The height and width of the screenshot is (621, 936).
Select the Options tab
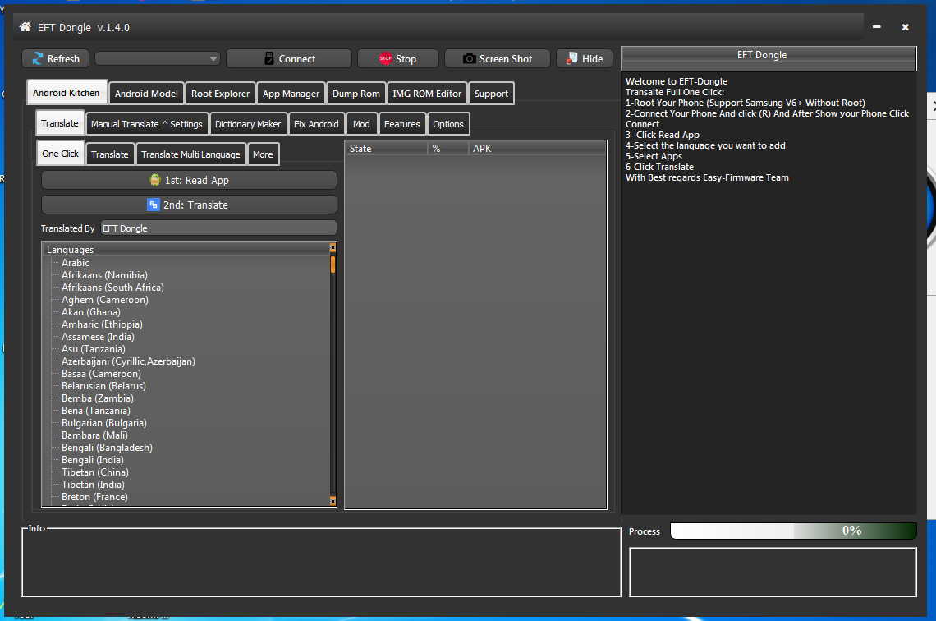[x=448, y=122]
